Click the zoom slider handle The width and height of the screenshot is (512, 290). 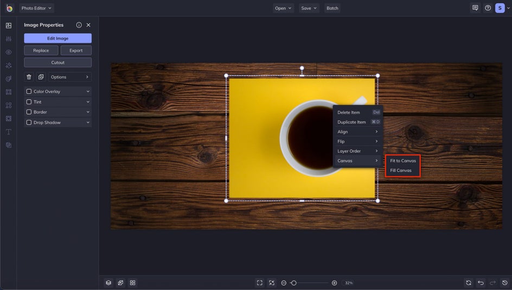click(x=293, y=283)
